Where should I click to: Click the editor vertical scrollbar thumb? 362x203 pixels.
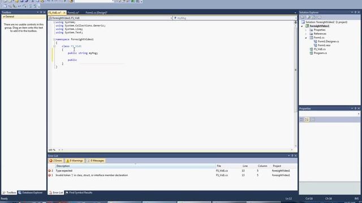tap(295, 70)
